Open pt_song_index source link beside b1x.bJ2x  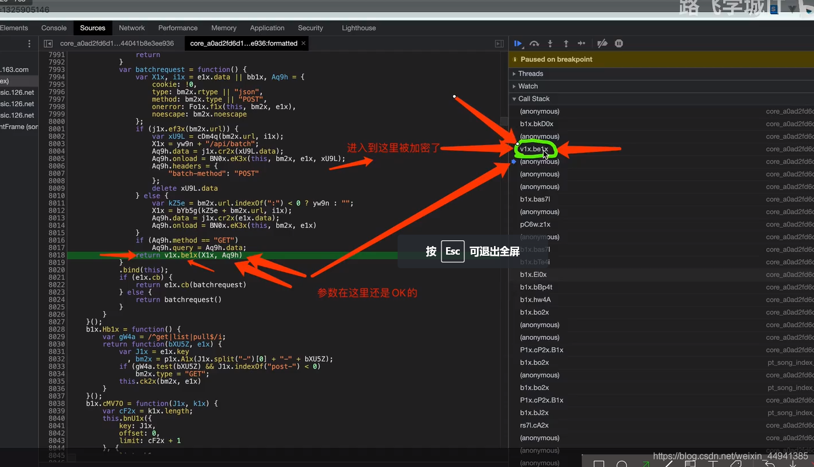point(791,413)
